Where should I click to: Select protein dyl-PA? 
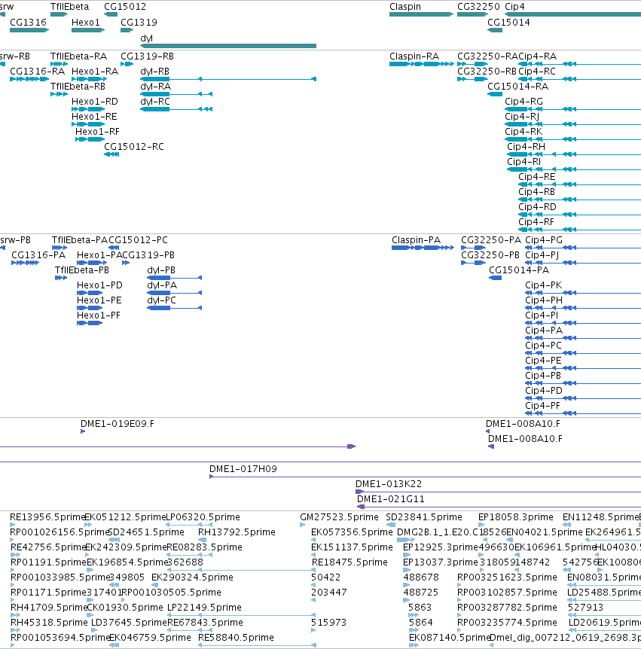[174, 293]
